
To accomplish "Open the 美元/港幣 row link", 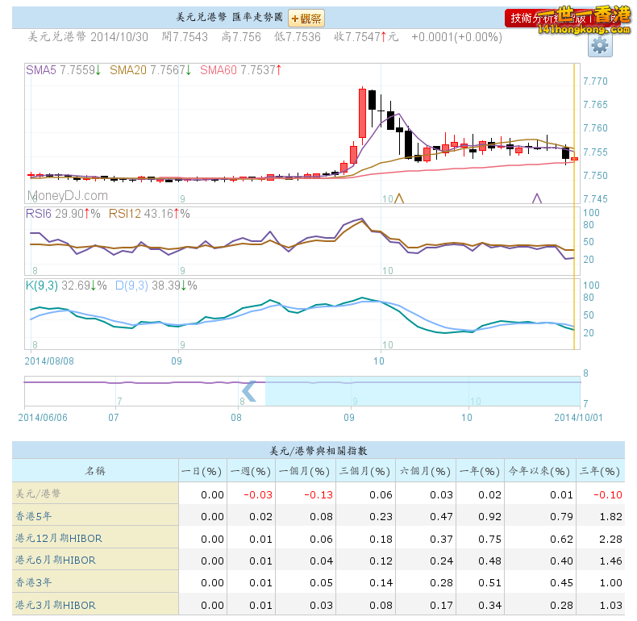I will tap(38, 494).
